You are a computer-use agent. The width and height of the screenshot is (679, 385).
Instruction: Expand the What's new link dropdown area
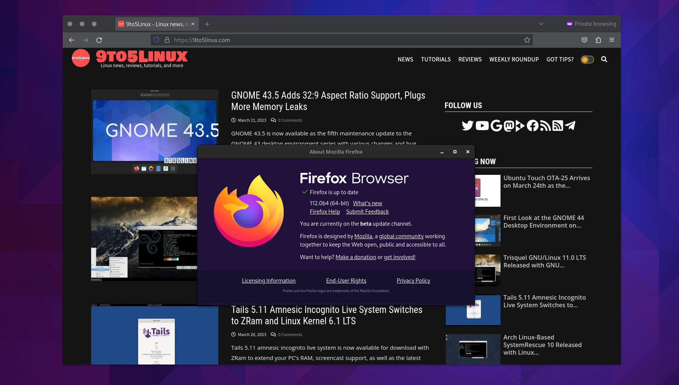[367, 203]
